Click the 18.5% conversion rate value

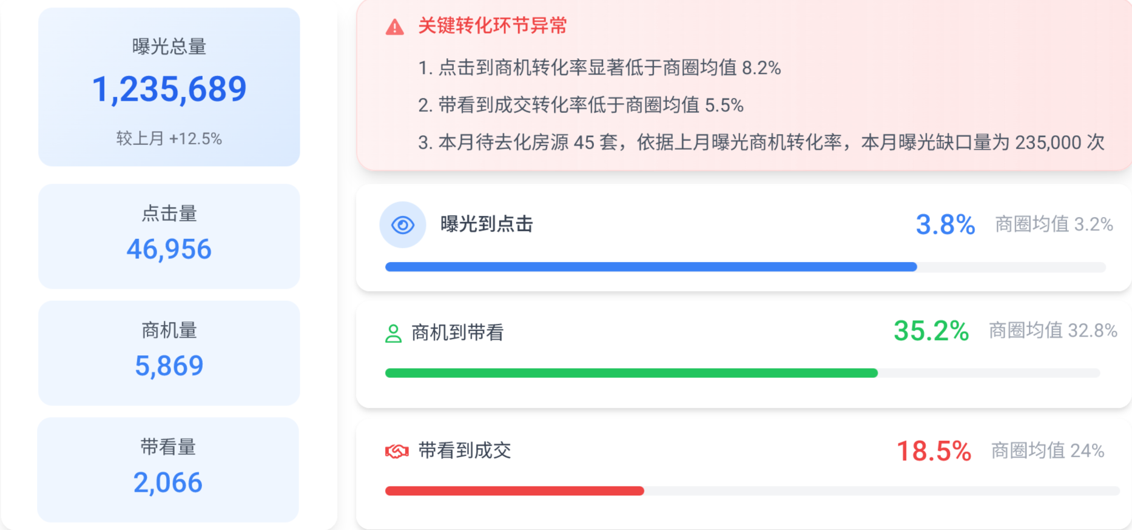(934, 451)
